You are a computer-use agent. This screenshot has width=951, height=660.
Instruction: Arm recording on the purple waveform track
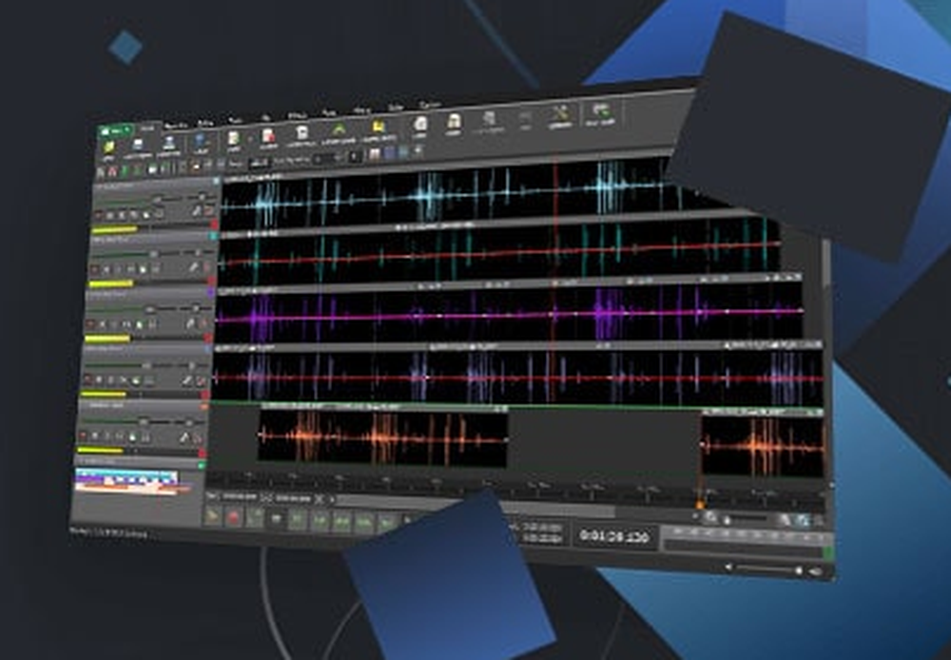[91, 324]
